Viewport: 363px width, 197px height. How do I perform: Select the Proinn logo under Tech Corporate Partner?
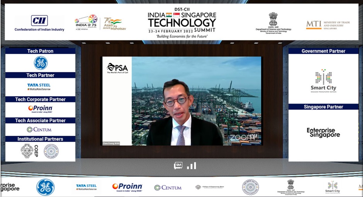(40, 109)
